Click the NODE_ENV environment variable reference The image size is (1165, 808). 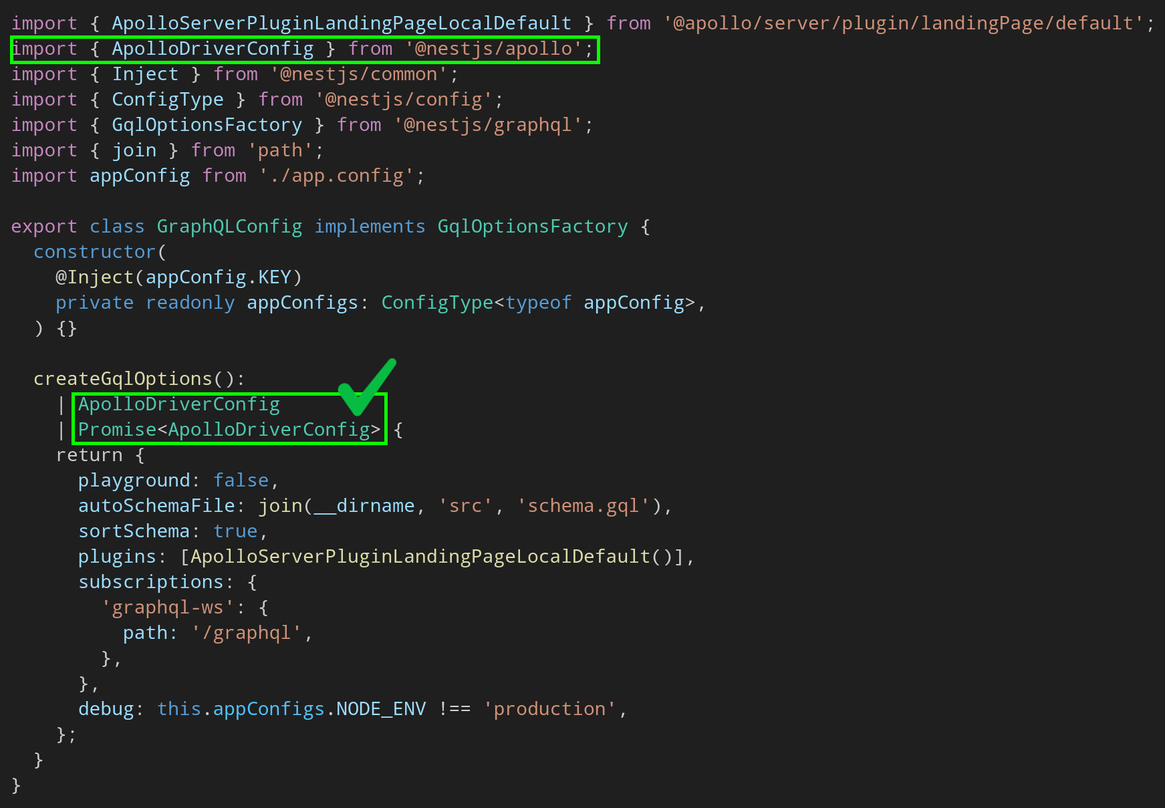tap(381, 708)
